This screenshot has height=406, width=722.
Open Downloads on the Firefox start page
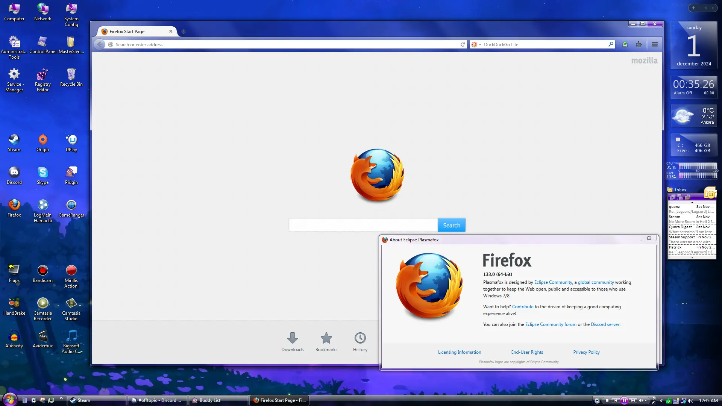click(293, 342)
